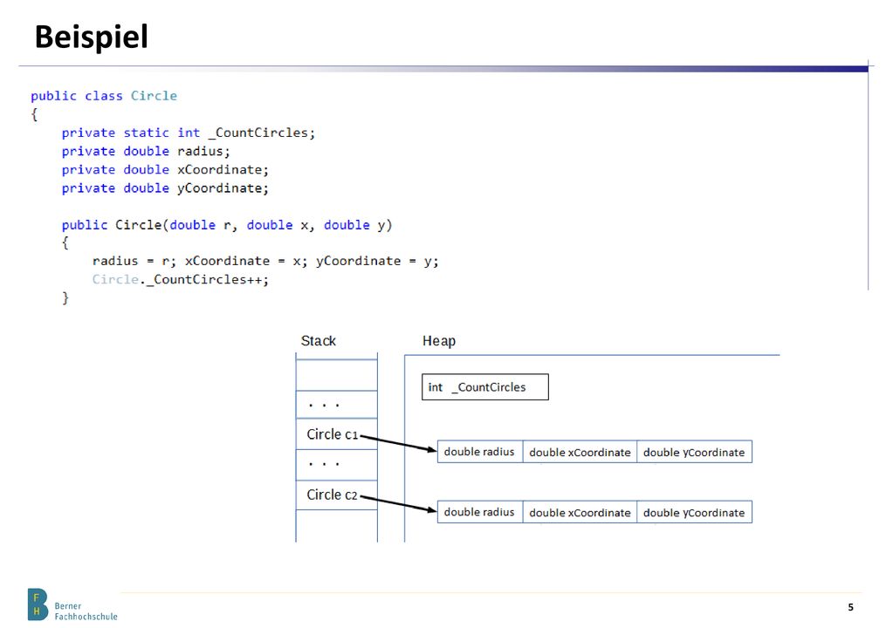Click "double yCoordinate" in the c1 heap object
Image resolution: width=893 pixels, height=628 pixels.
(694, 452)
